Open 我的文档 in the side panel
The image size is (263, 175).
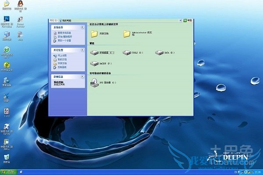[60, 59]
